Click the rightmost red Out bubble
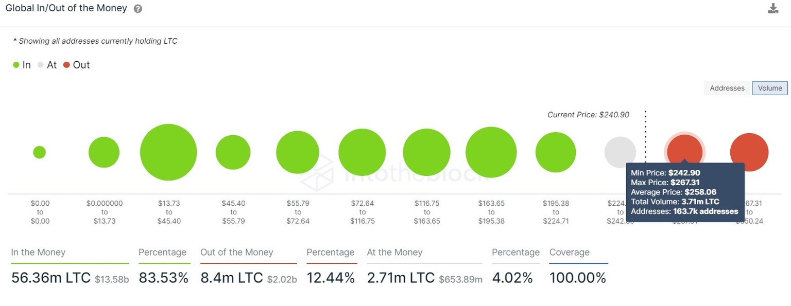The width and height of the screenshot is (791, 306). pyautogui.click(x=749, y=152)
